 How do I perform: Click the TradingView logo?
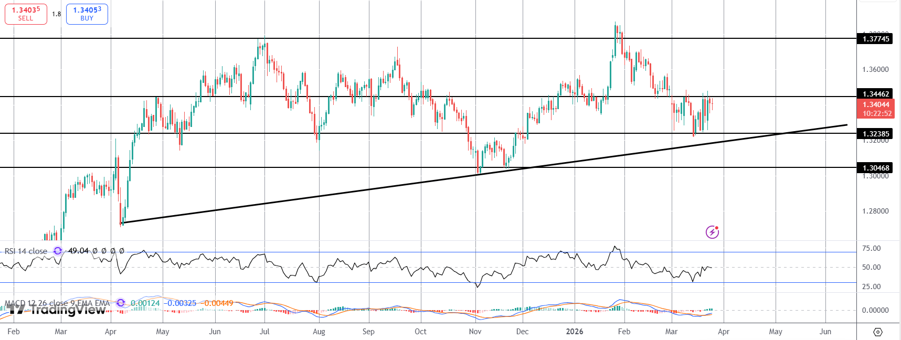click(x=58, y=310)
